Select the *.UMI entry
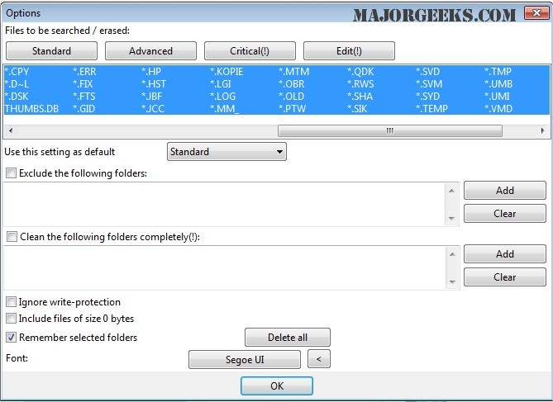The image size is (553, 402). click(x=497, y=97)
